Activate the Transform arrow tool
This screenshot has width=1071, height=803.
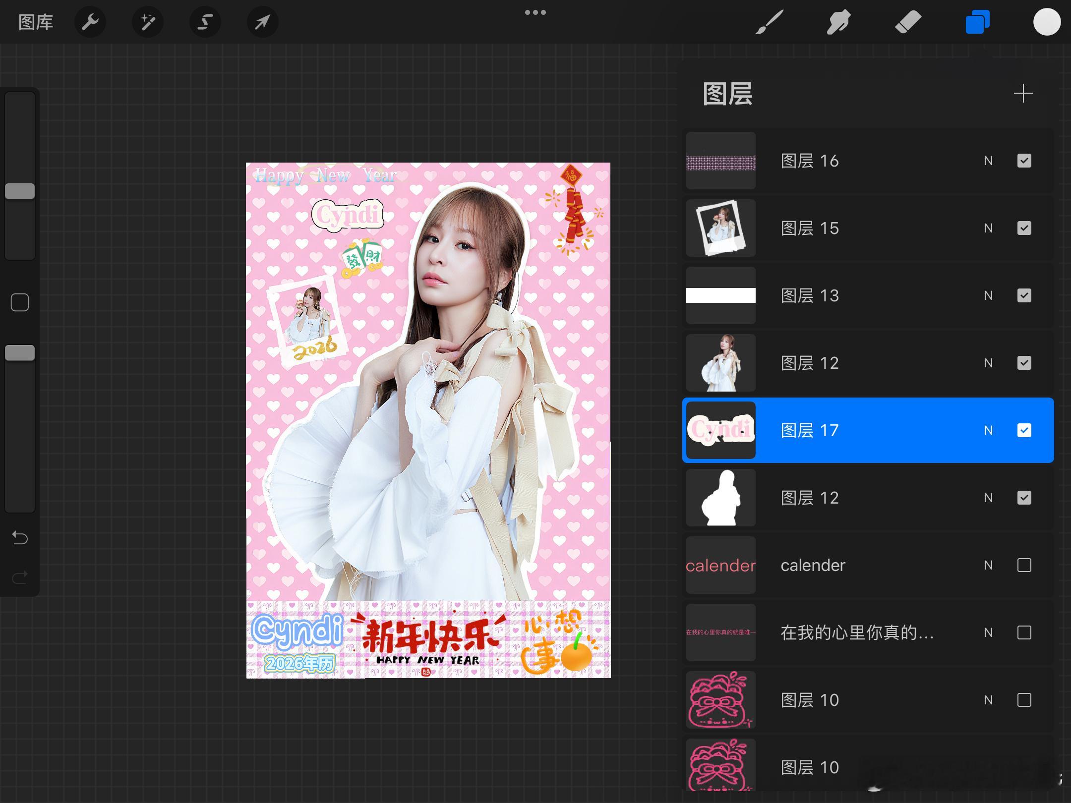263,22
